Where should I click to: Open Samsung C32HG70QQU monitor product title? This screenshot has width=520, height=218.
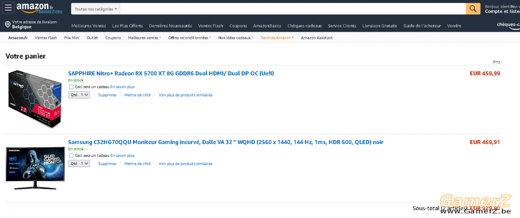[x=226, y=142]
